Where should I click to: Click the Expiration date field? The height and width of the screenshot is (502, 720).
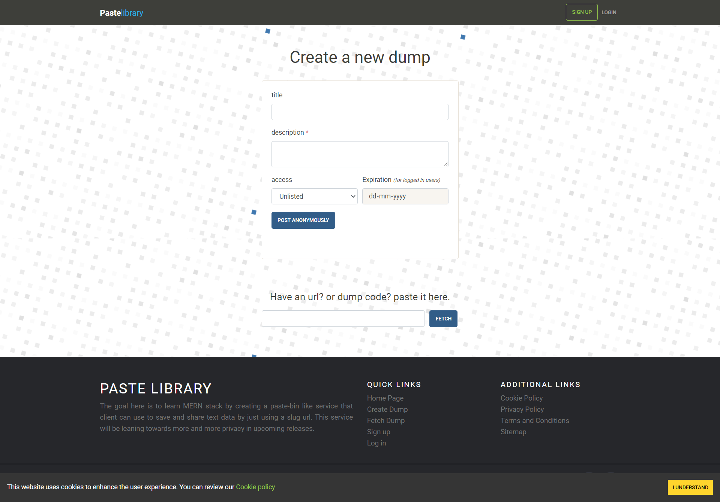(405, 196)
